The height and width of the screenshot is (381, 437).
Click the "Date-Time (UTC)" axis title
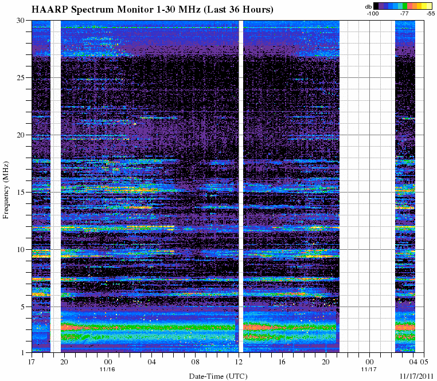219,376
